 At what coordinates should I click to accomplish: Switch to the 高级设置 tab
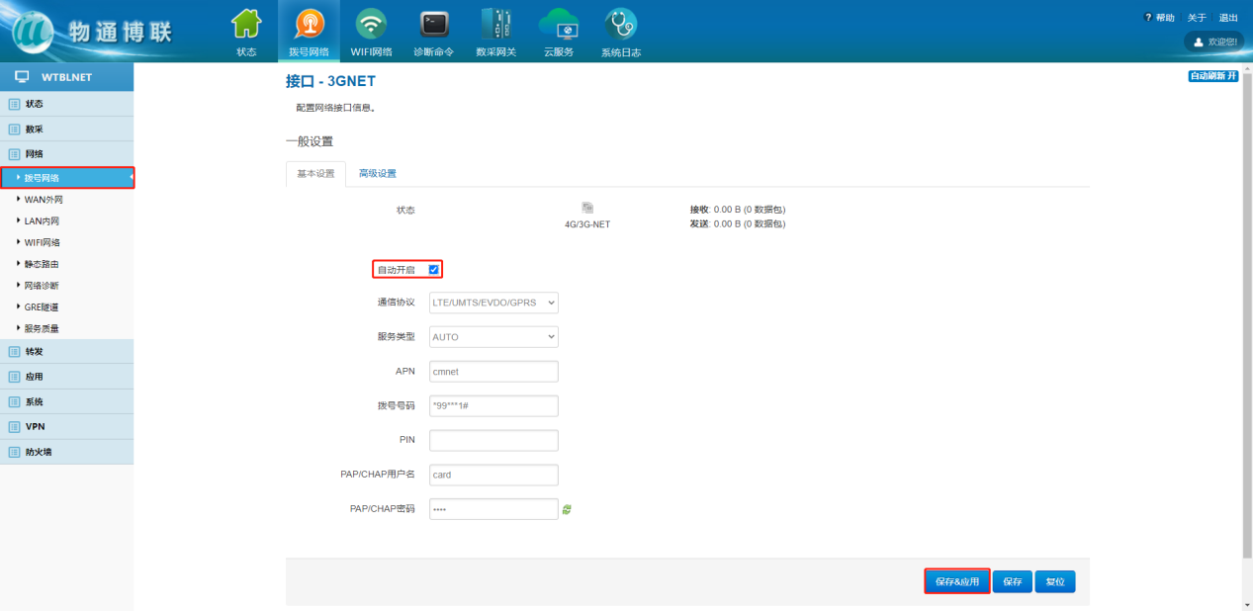[x=377, y=174]
